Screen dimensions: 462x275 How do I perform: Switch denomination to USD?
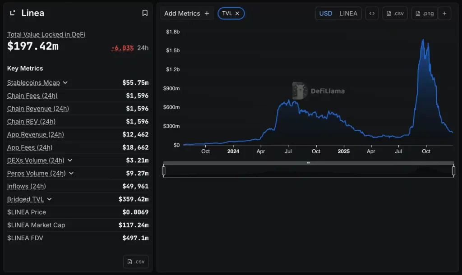(326, 14)
